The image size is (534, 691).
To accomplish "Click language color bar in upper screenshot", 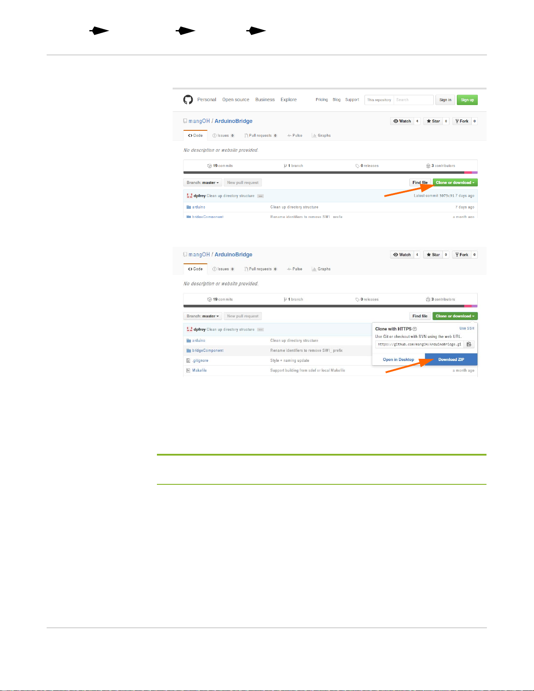I will (x=330, y=173).
